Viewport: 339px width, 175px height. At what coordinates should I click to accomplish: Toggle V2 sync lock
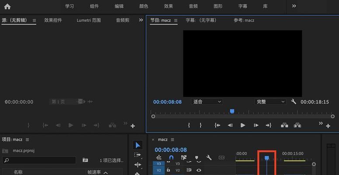[x=189, y=170]
